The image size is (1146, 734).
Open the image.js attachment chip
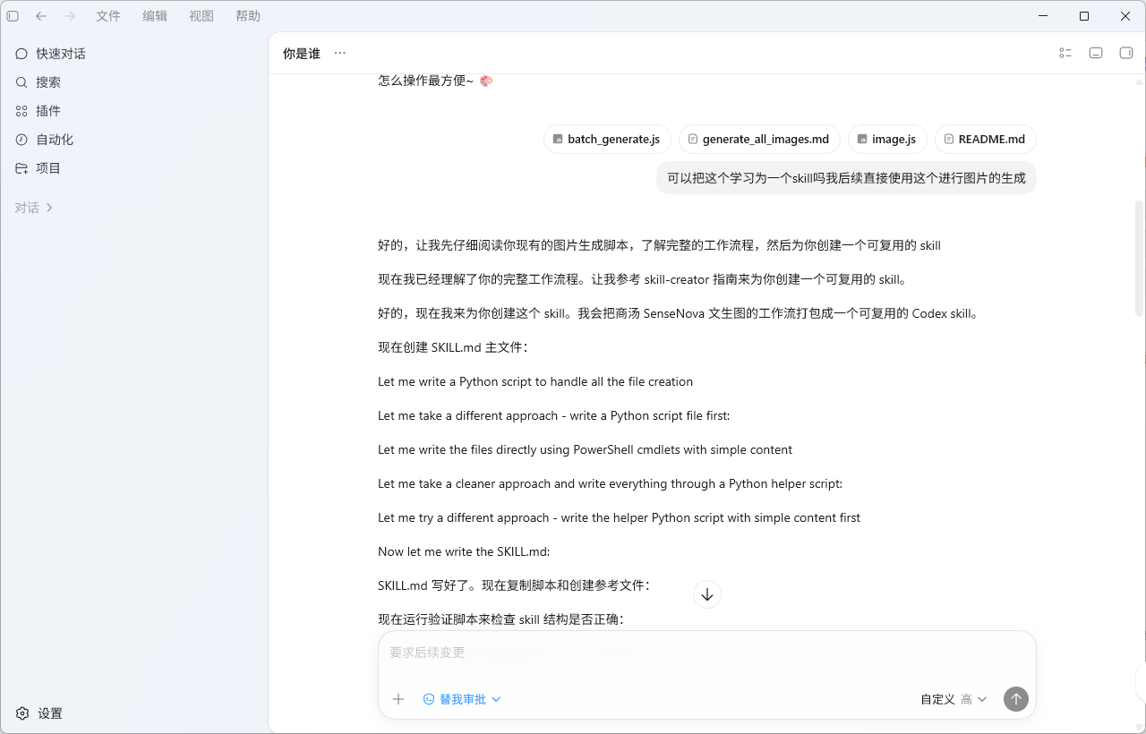tap(887, 140)
